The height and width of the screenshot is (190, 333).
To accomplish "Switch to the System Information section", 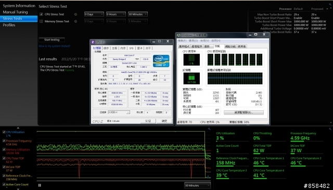I will [19, 6].
